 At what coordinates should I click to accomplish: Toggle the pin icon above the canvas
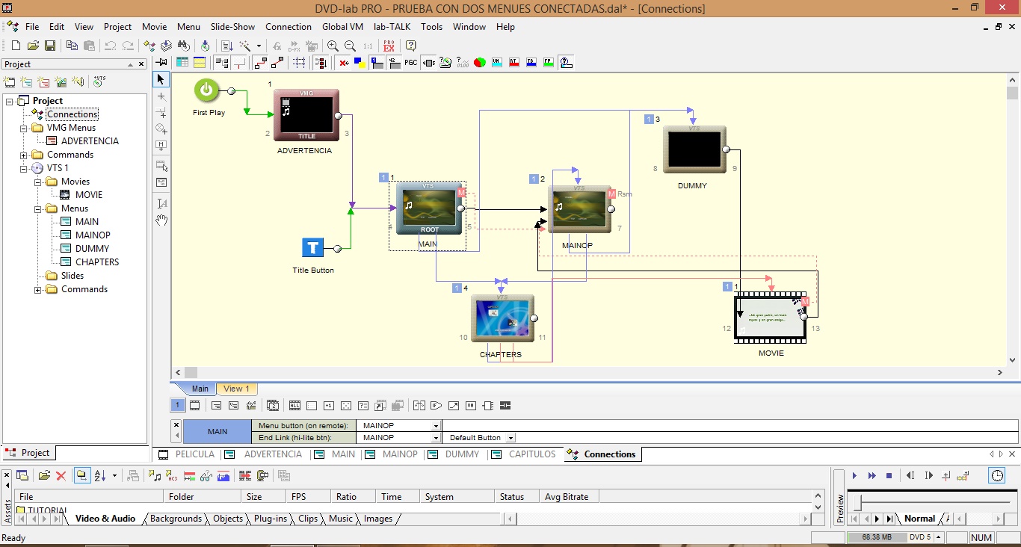[x=161, y=62]
